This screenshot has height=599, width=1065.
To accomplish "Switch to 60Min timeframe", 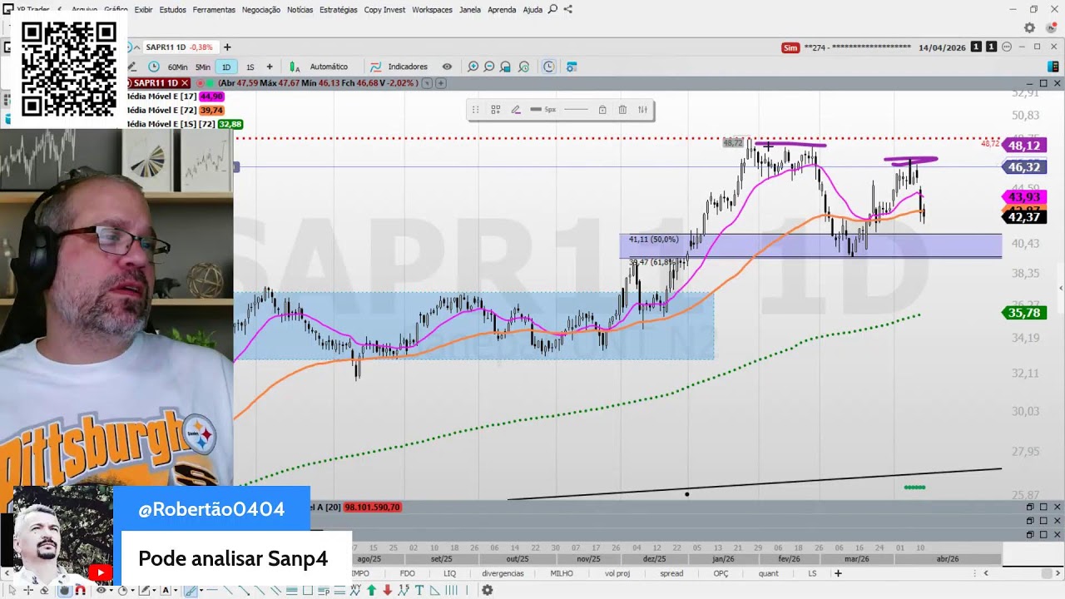I will [177, 67].
